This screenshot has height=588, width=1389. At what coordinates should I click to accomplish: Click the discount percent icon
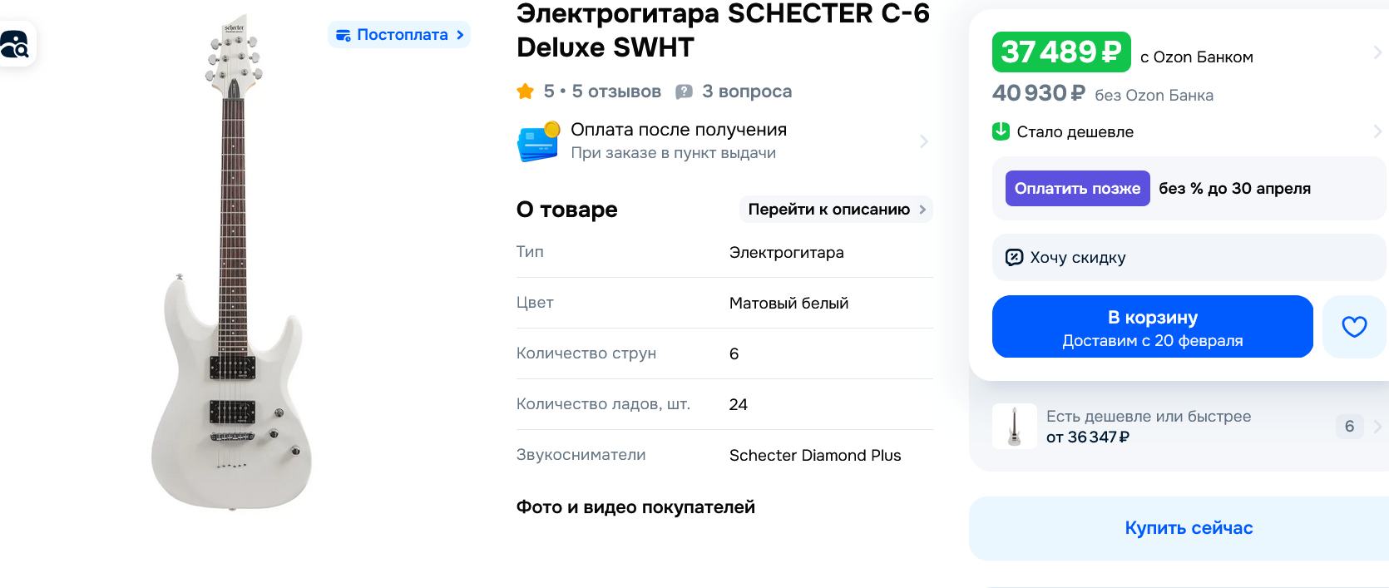point(1014,257)
